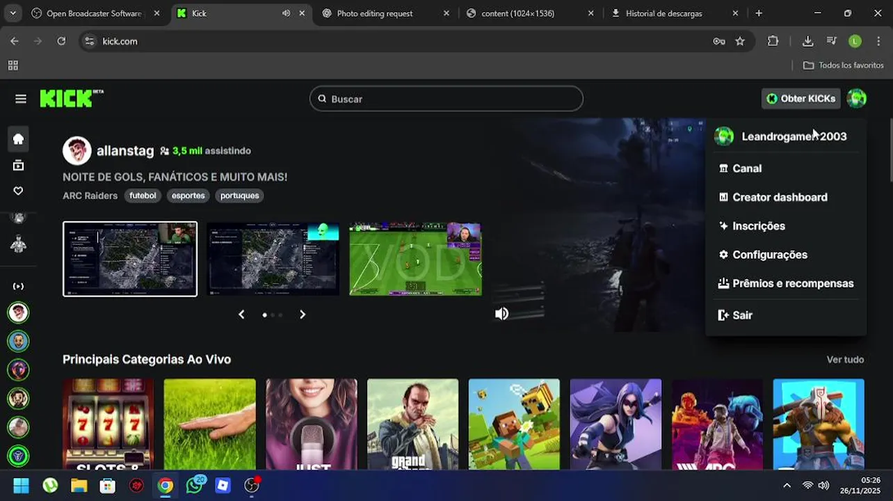This screenshot has width=893, height=501.
Task: Open the Chrome profile L icon
Action: (855, 41)
